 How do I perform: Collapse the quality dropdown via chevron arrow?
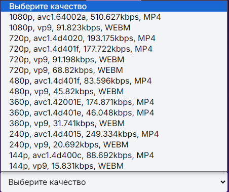point(223,182)
